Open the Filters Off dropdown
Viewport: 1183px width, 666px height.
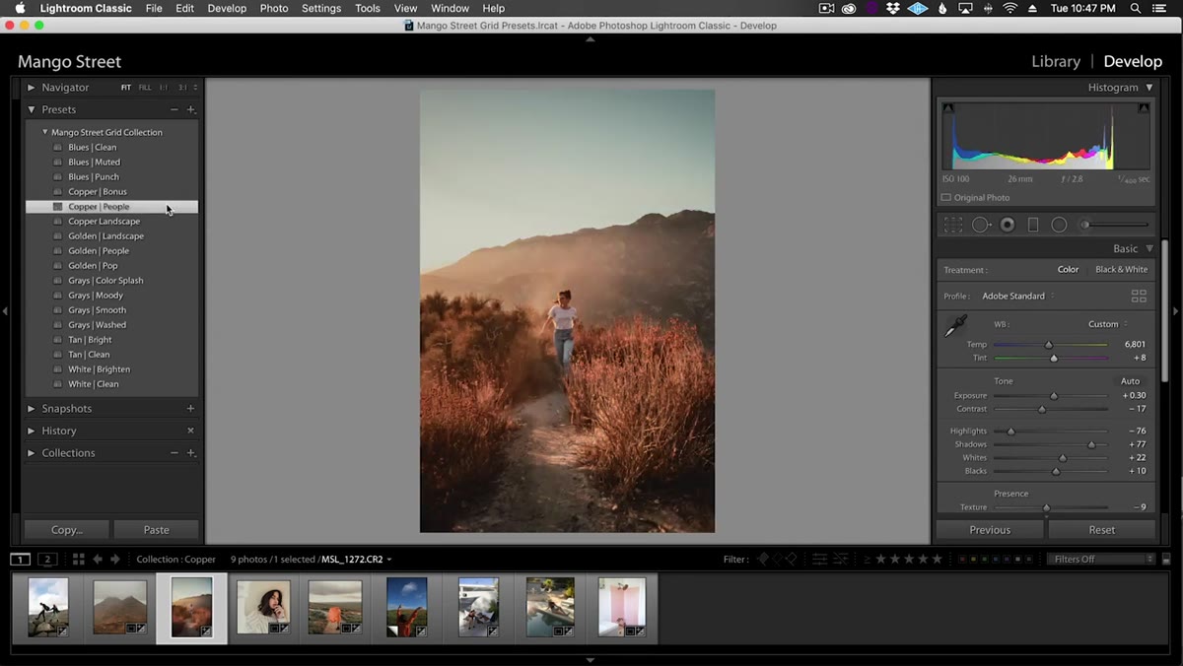click(1101, 559)
